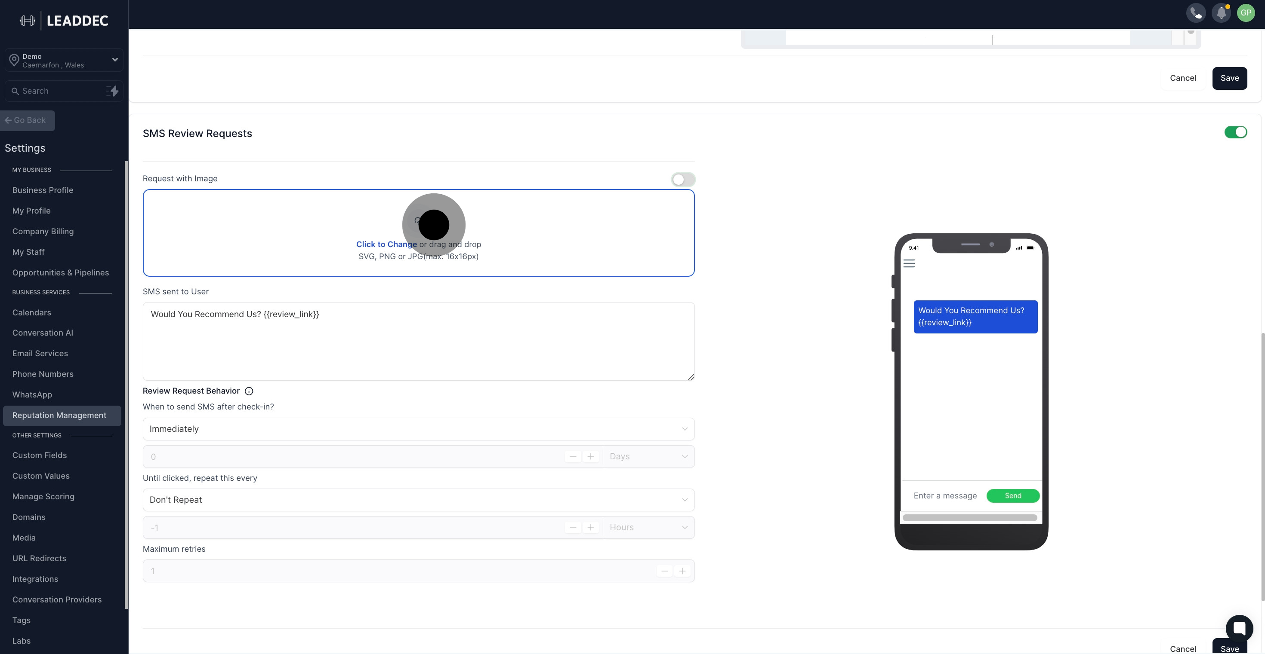Open Conversation Providers settings

57,599
